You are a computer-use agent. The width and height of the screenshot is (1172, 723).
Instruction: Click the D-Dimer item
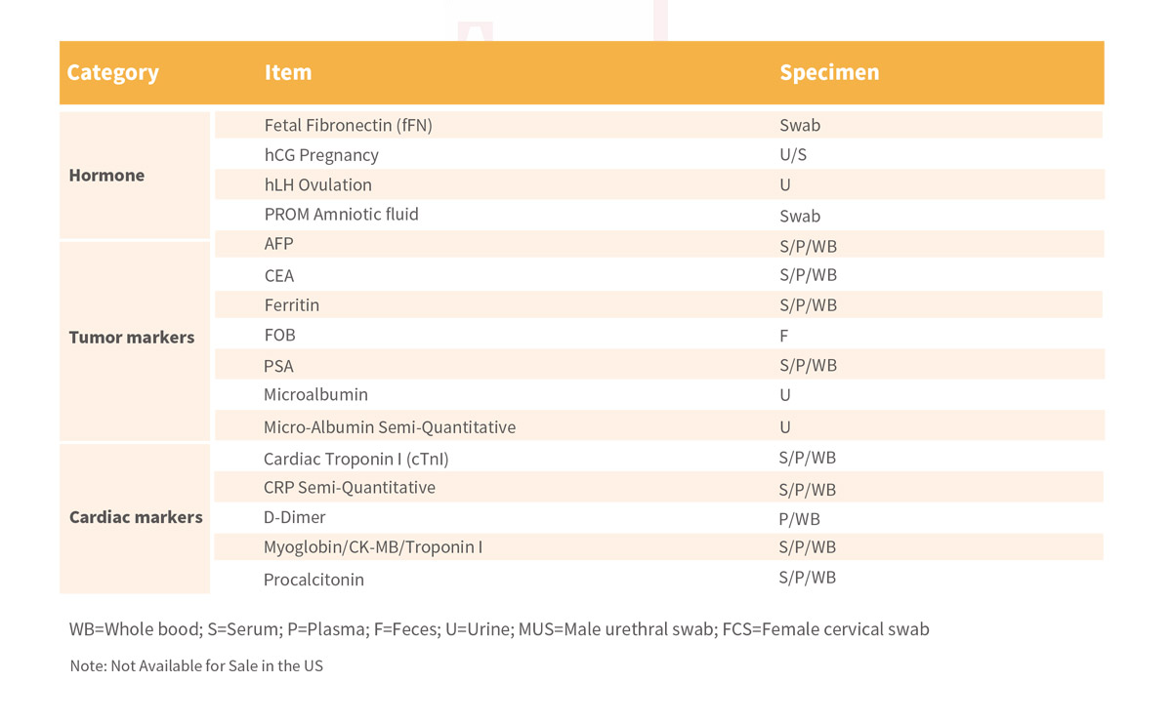294,518
